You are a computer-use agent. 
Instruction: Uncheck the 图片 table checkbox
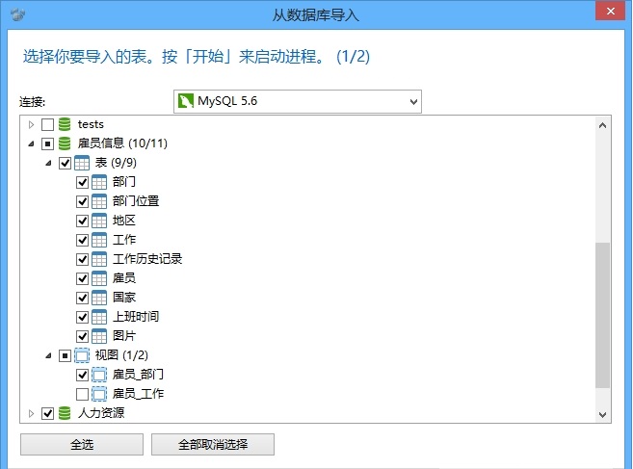[x=82, y=336]
